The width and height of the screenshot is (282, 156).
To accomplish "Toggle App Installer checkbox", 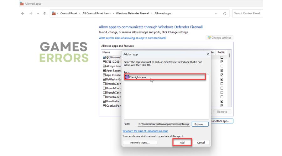I will pyautogui.click(x=104, y=75).
